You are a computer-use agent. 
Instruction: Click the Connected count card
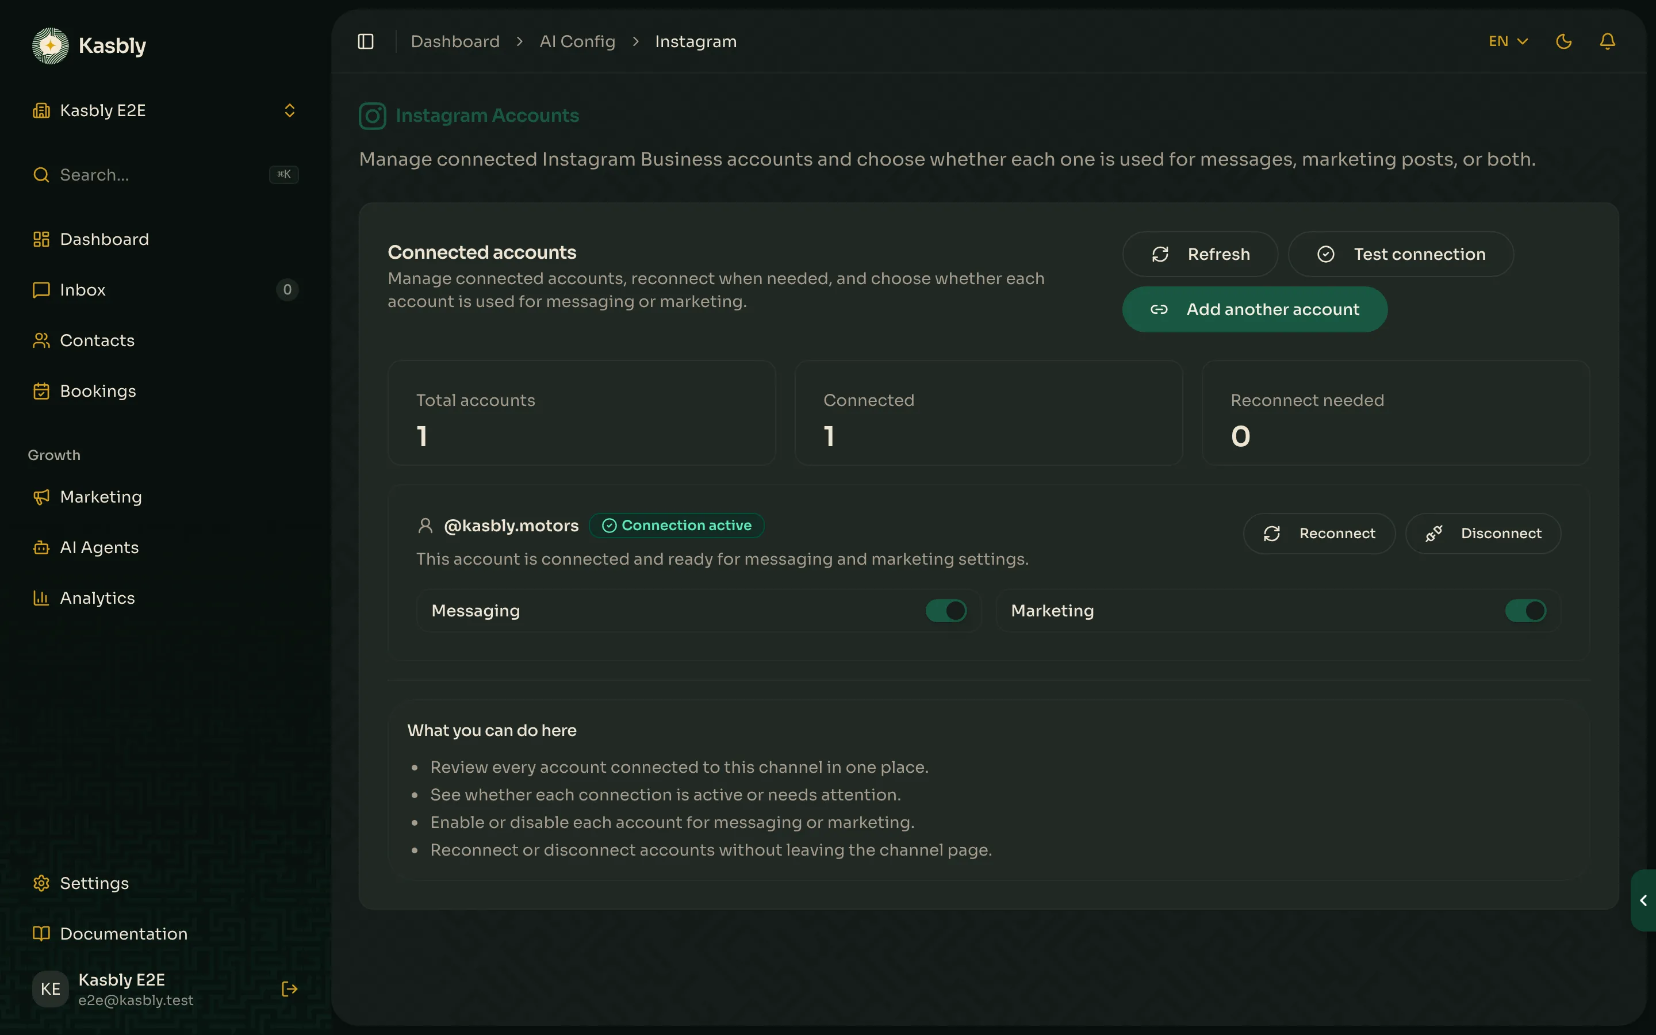click(x=989, y=413)
